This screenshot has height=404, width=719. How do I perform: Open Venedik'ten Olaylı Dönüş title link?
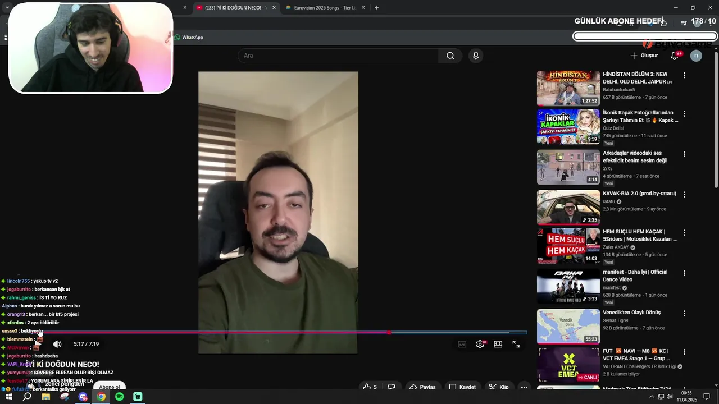[631, 313]
